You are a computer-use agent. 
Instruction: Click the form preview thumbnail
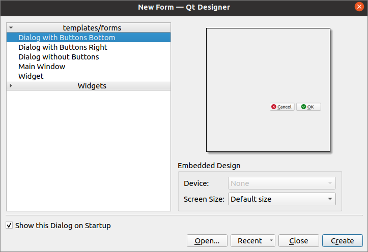click(x=268, y=89)
